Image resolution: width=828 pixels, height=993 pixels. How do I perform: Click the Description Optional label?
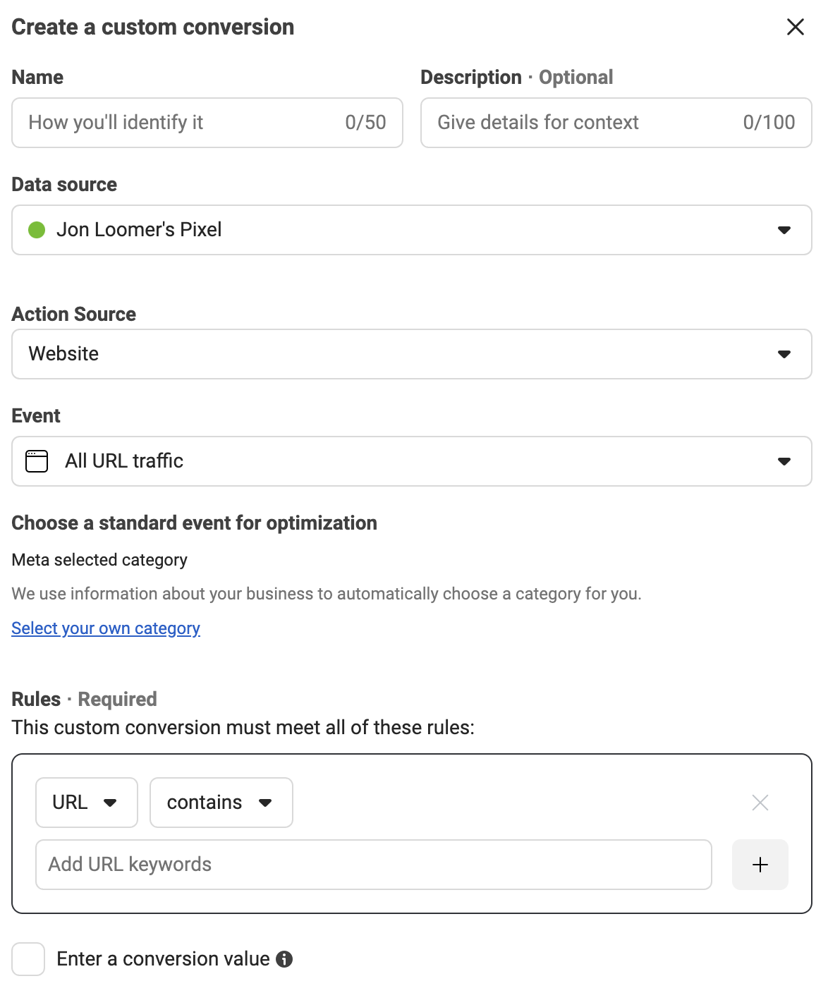tap(517, 77)
